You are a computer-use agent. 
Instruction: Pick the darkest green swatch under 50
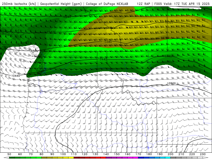click(x=12, y=158)
